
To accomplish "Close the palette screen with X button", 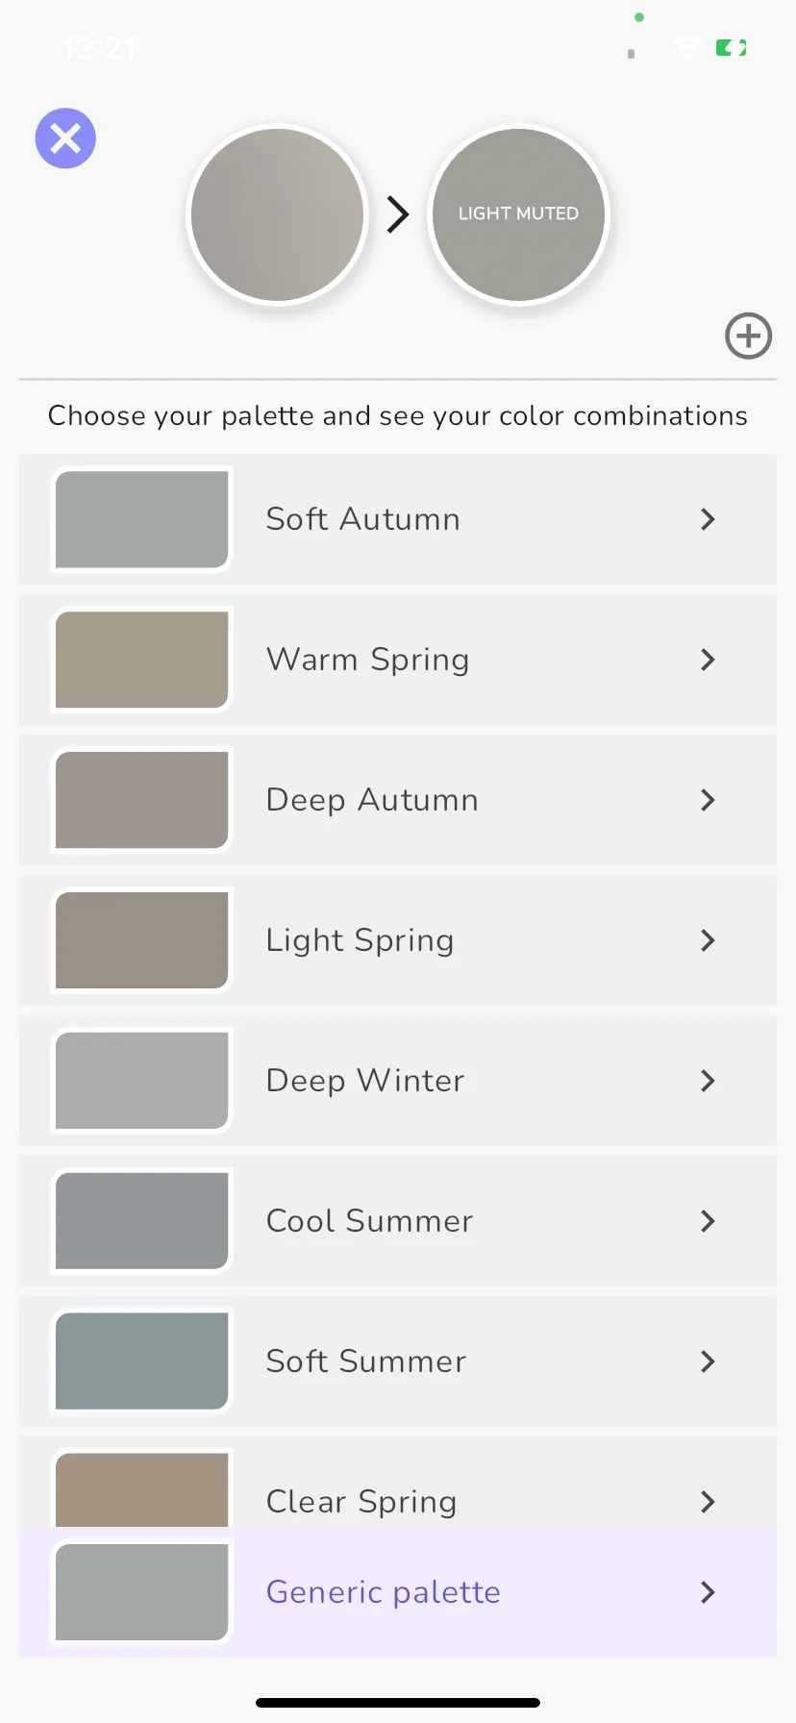I will [65, 138].
